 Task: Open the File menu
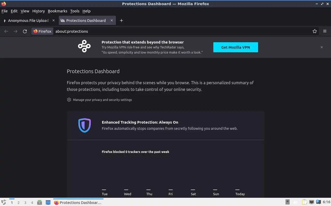click(4, 11)
